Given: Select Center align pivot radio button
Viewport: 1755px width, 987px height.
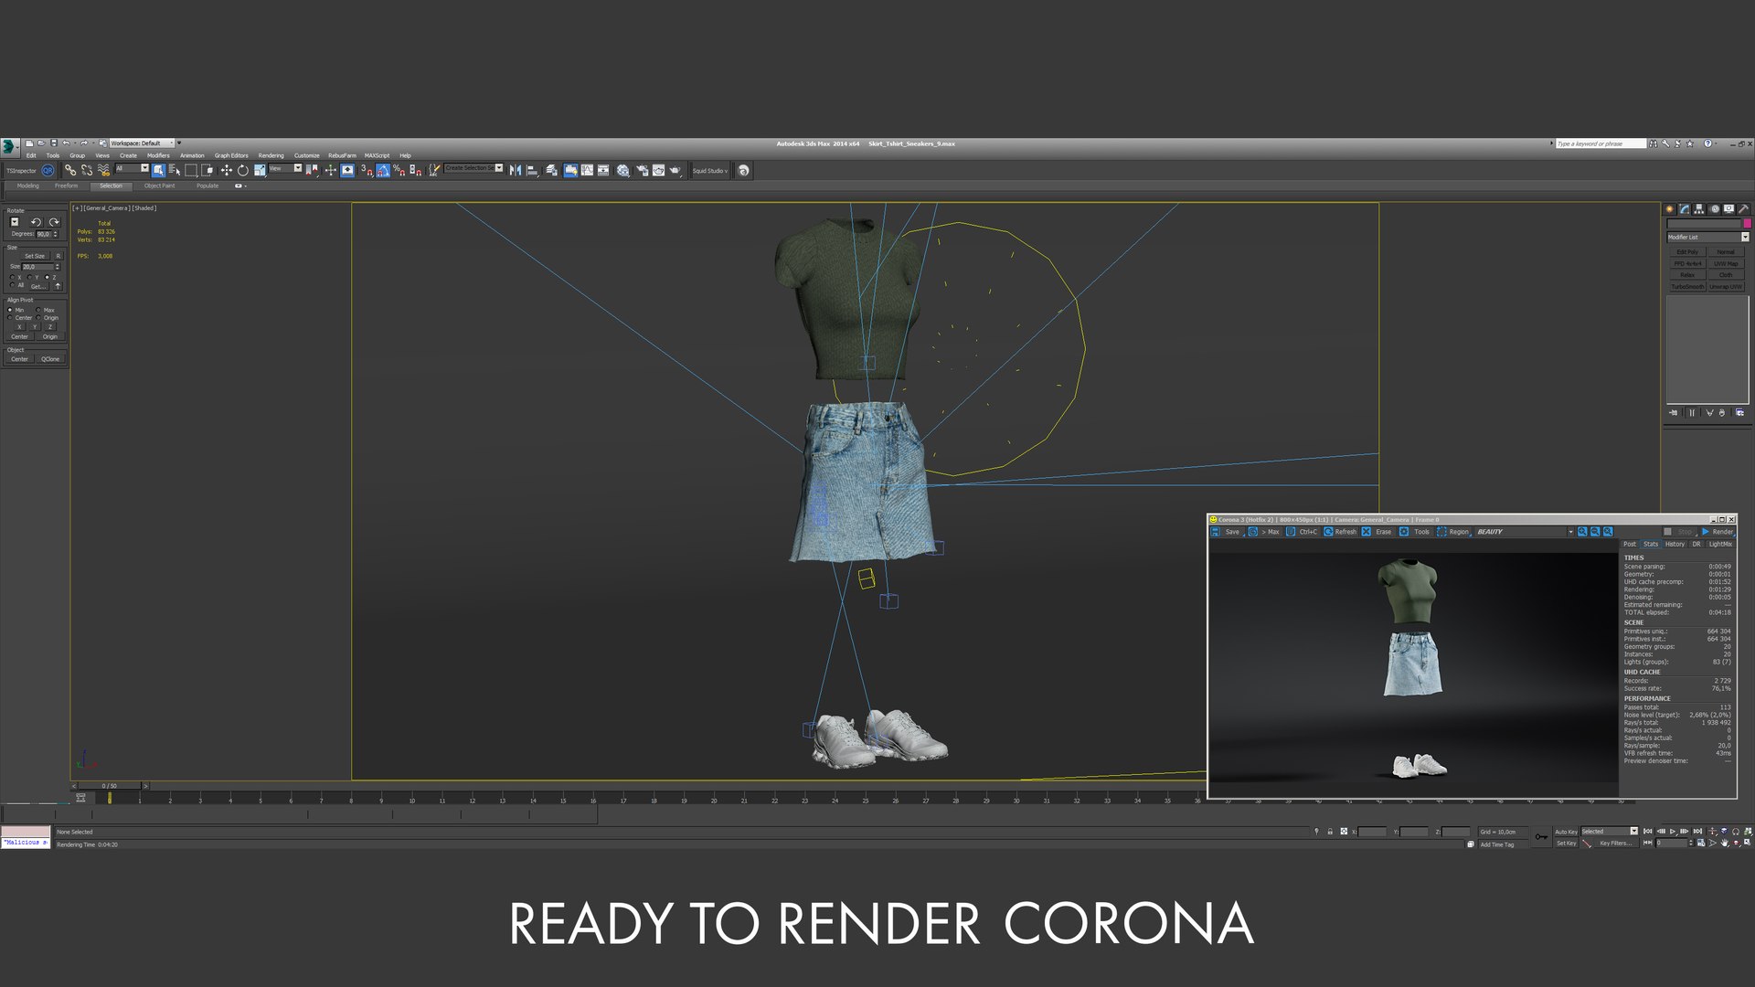Looking at the screenshot, I should 9,317.
